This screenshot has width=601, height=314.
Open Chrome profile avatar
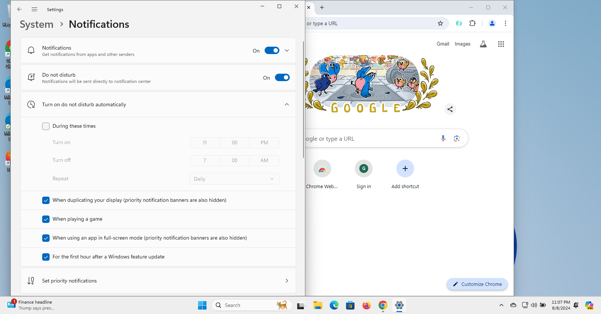pyautogui.click(x=492, y=23)
